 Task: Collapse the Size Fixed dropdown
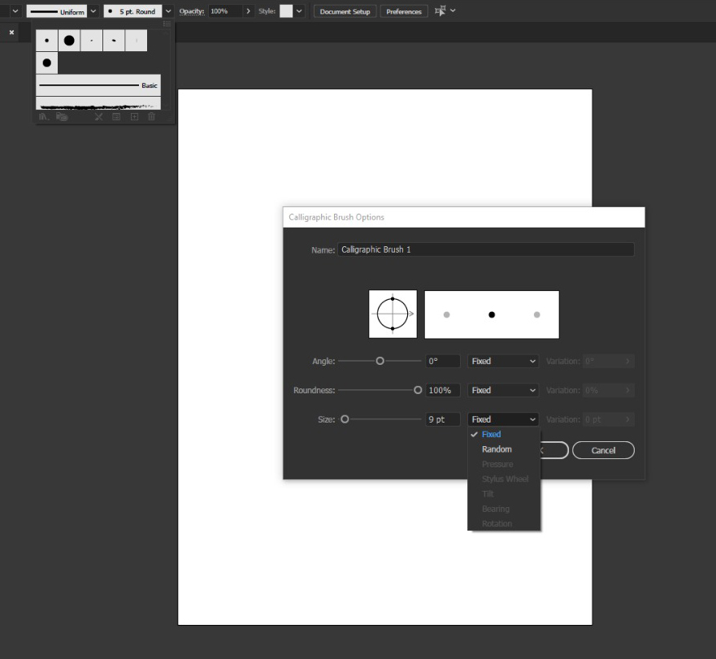click(503, 419)
